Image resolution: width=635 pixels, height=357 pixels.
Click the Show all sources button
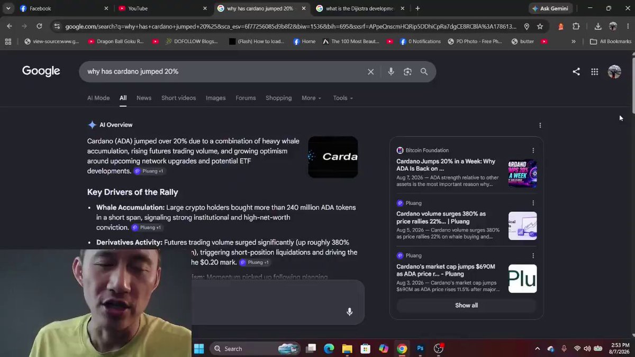466,305
